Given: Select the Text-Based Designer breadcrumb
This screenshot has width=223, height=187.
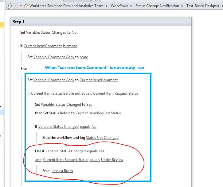Looking at the screenshot, I should (x=203, y=6).
